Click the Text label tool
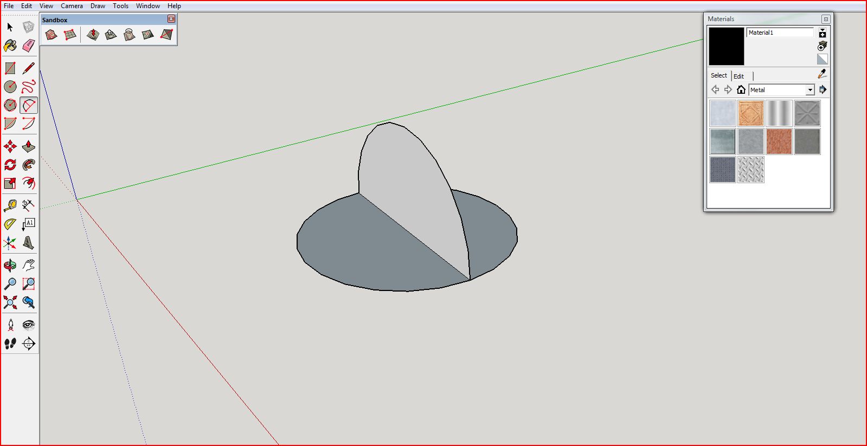867x446 pixels. point(28,224)
